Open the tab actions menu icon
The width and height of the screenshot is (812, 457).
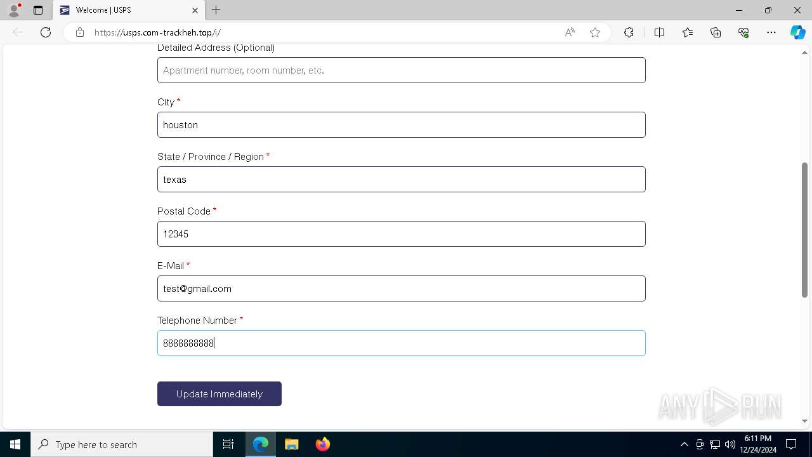(38, 10)
